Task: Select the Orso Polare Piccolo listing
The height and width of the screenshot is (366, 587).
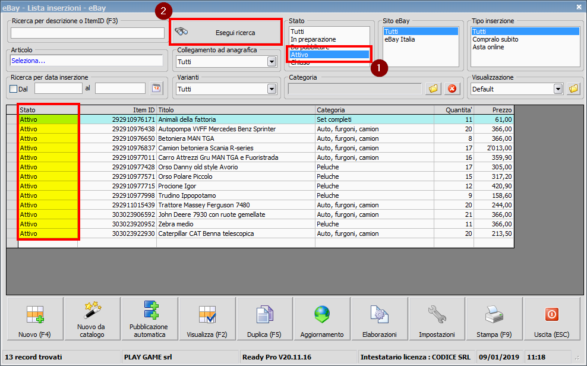Action: coord(236,176)
